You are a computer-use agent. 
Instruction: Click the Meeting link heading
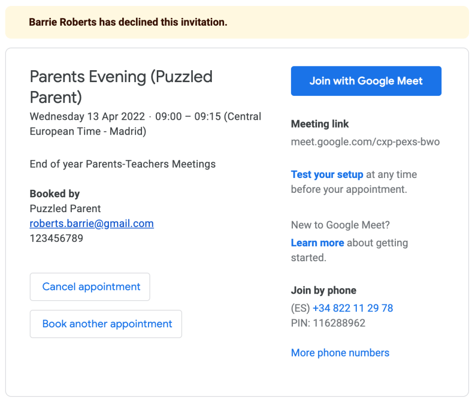320,124
